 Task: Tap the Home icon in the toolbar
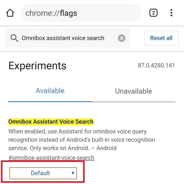10,13
